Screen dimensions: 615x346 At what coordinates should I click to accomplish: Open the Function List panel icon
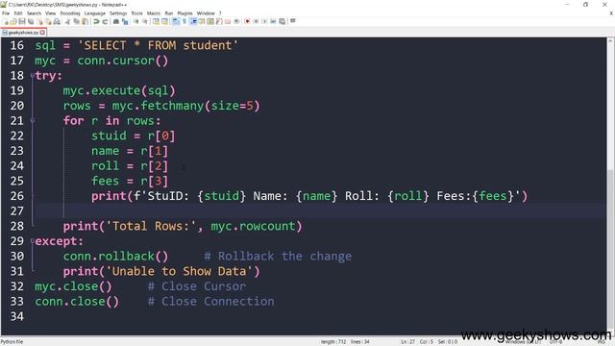tap(218, 21)
